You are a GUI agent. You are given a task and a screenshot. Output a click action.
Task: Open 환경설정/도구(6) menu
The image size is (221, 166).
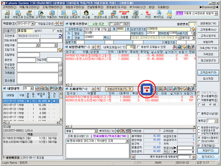[x=117, y=7]
